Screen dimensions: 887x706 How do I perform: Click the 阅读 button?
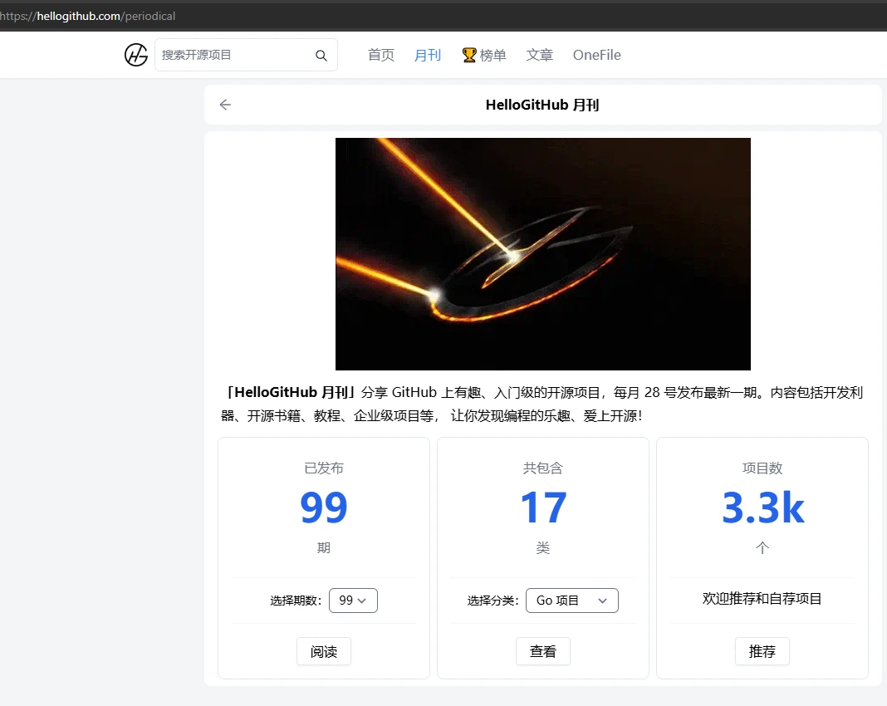[x=324, y=651]
